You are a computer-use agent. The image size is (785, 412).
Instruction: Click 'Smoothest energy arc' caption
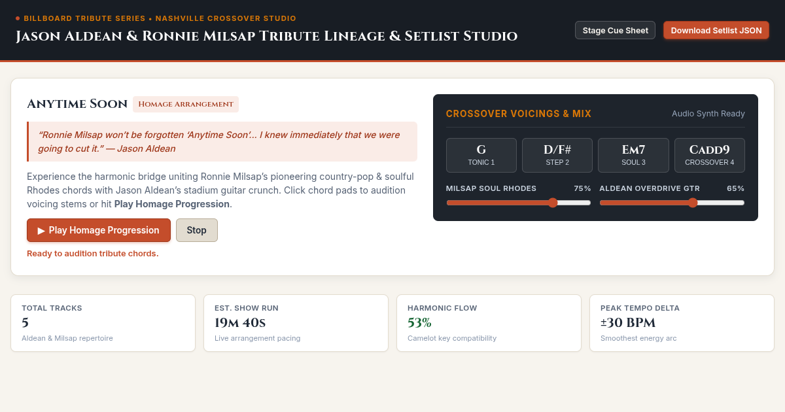(x=638, y=338)
